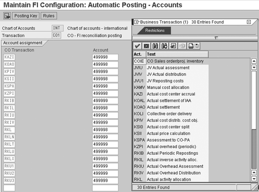Viewport: 259px width, 192px height.
Task: Select KSI0 Actual cost center split entry
Action: tap(171, 127)
